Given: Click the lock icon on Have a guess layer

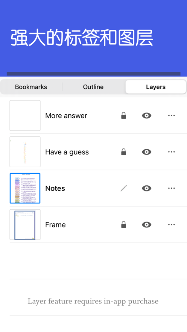Looking at the screenshot, I should pyautogui.click(x=124, y=152).
